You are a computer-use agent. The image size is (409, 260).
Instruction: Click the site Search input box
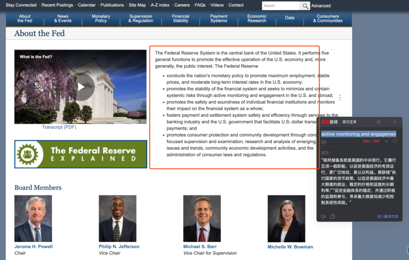[281, 6]
